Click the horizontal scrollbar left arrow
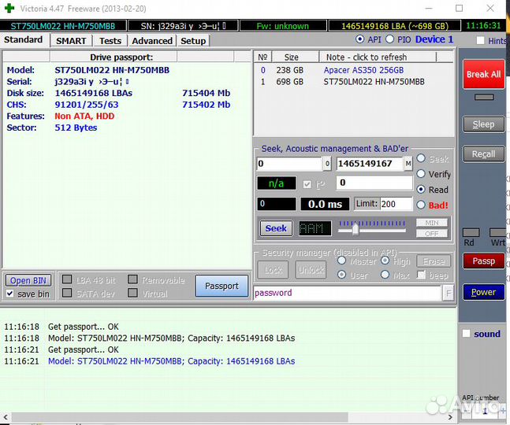Image resolution: width=510 pixels, height=425 pixels. 6,417
